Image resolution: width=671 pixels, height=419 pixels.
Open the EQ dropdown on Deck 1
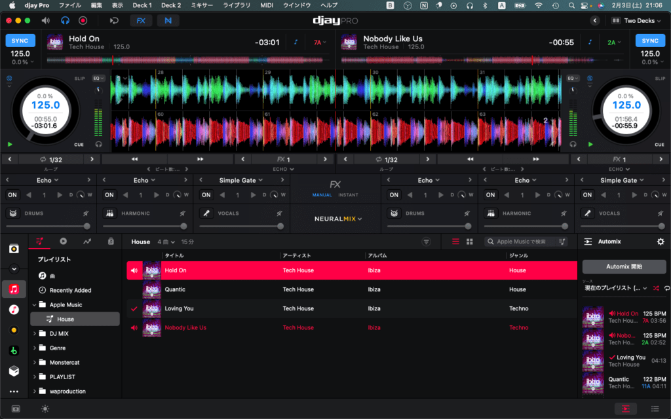[98, 79]
